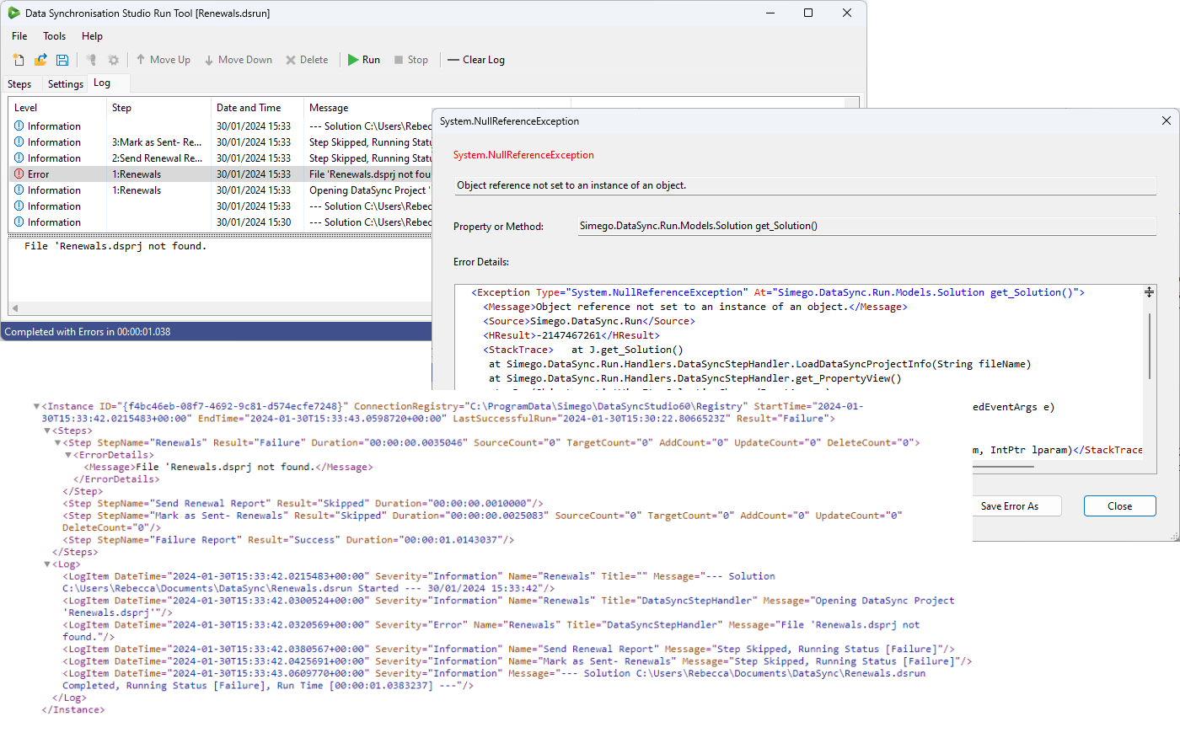Select the '3:Mark as Sent- Re...' step cell

pos(157,142)
